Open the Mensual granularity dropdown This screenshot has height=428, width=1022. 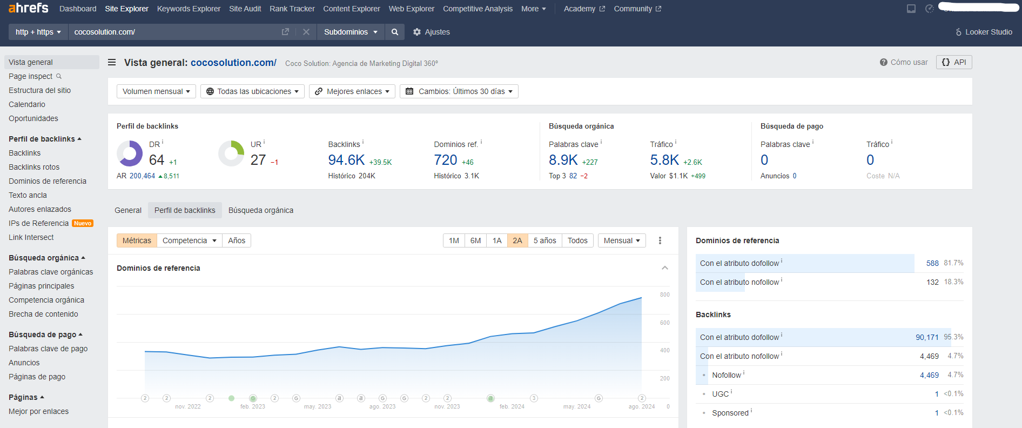tap(622, 240)
